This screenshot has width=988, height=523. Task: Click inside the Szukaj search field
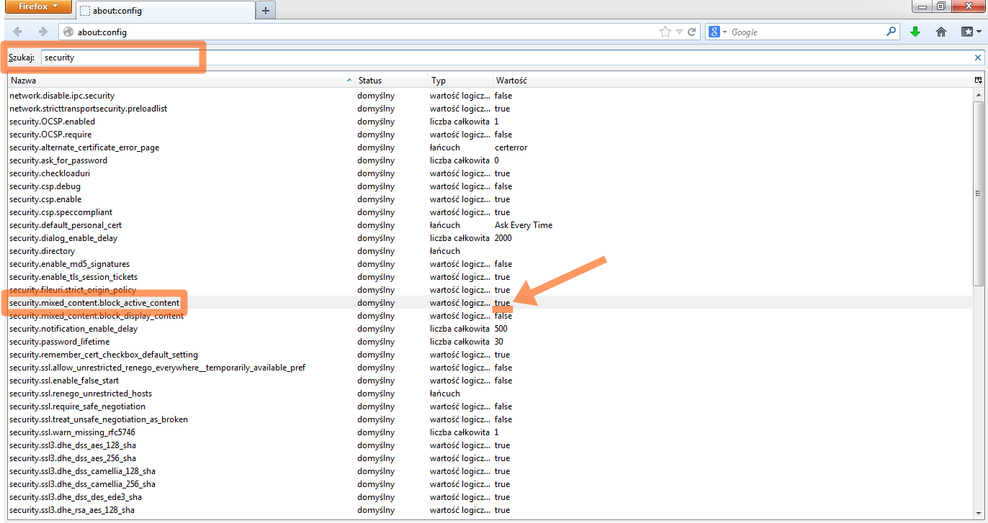pyautogui.click(x=119, y=58)
